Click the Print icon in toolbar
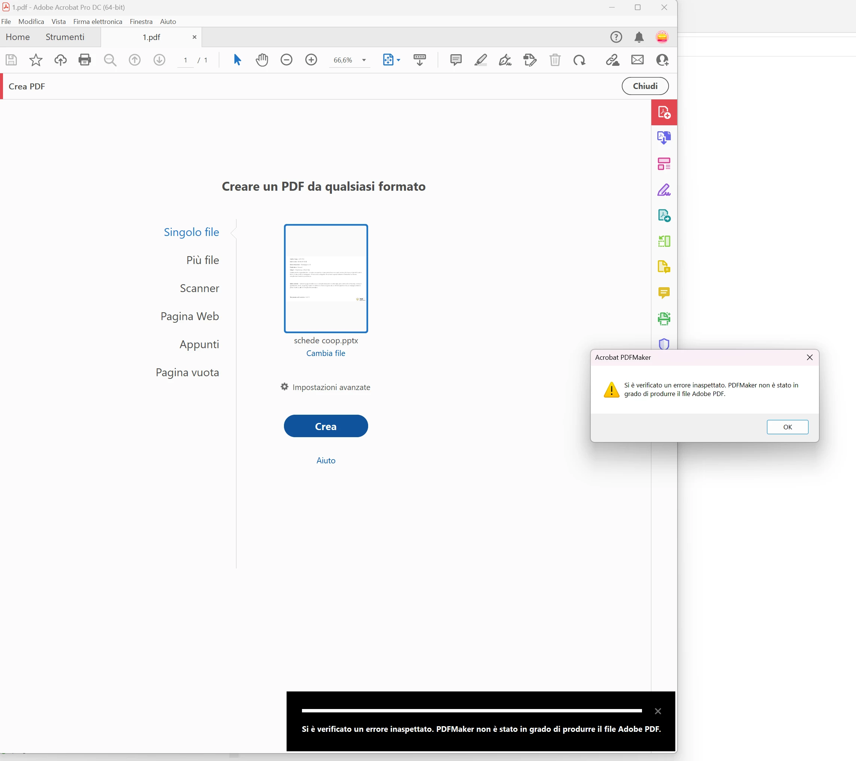Image resolution: width=856 pixels, height=761 pixels. [85, 60]
